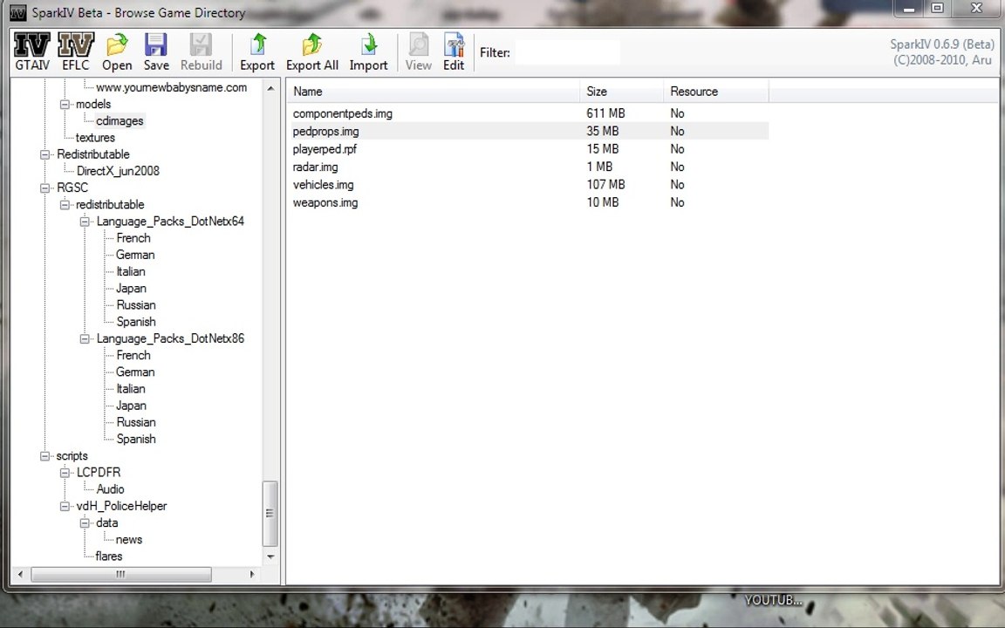
Task: Click the View magnifier icon
Action: pyautogui.click(x=418, y=51)
